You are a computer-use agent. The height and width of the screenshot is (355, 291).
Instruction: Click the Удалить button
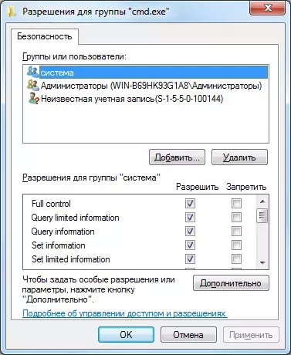(239, 157)
